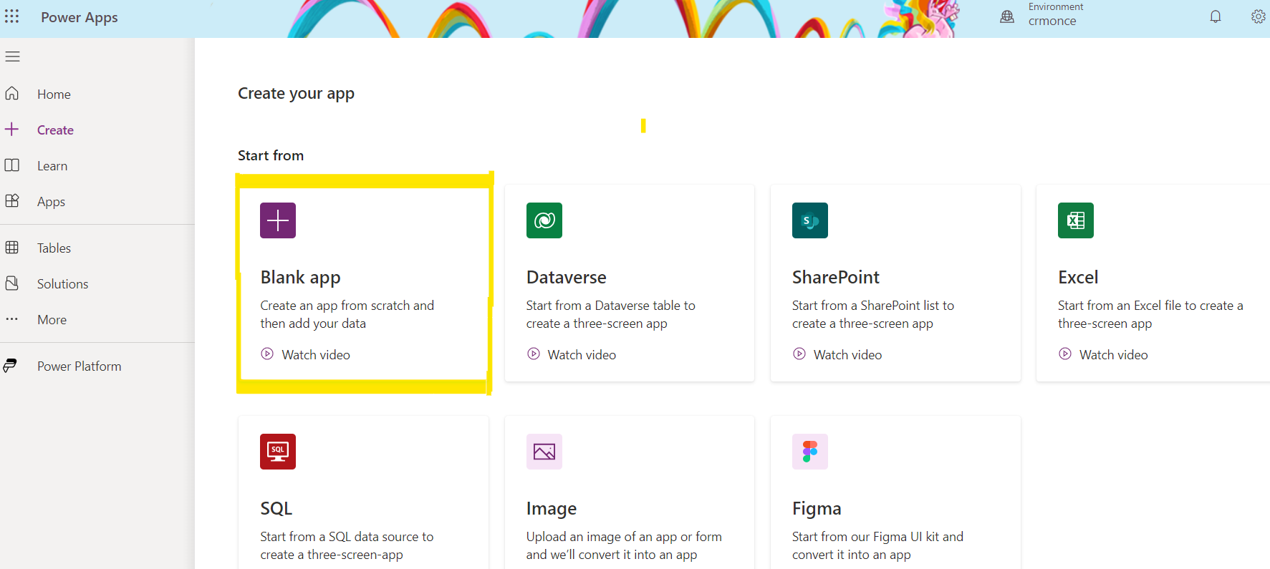The image size is (1270, 569).
Task: Watch video for Blank app
Action: tap(316, 354)
